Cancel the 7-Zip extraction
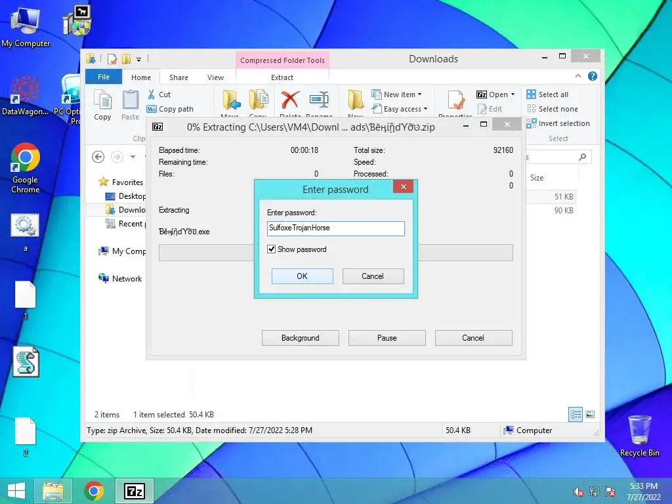Image resolution: width=672 pixels, height=504 pixels. (x=474, y=338)
